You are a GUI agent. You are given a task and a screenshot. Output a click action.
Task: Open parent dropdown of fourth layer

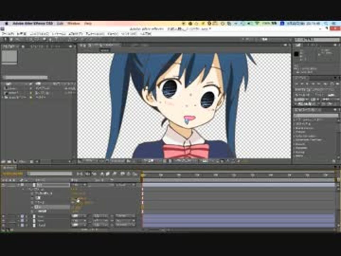pyautogui.click(x=125, y=225)
